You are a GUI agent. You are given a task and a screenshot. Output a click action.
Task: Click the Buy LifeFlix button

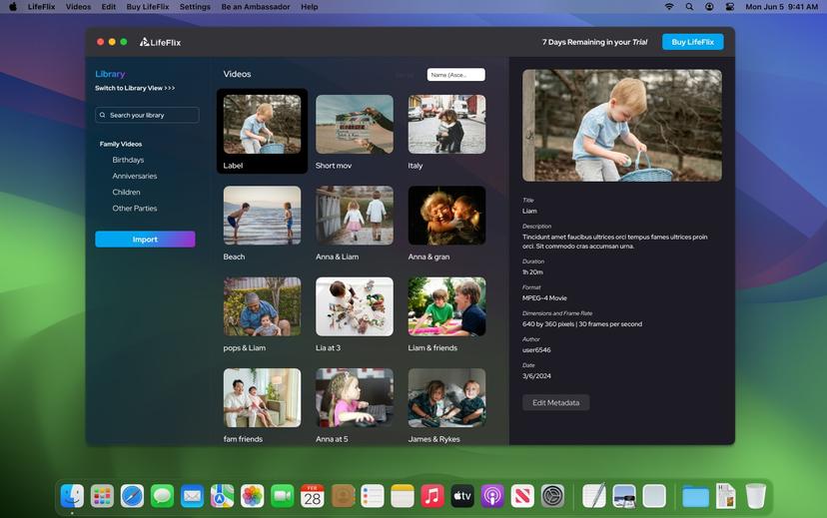tap(692, 42)
